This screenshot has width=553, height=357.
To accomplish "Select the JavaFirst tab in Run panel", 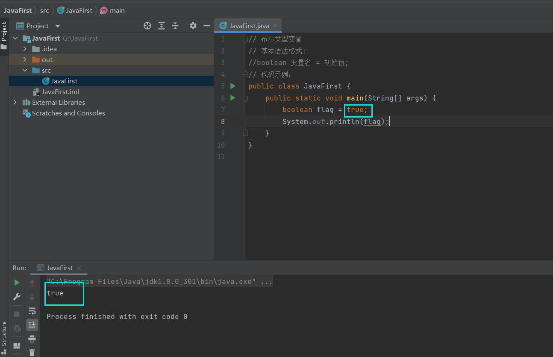I will point(60,268).
